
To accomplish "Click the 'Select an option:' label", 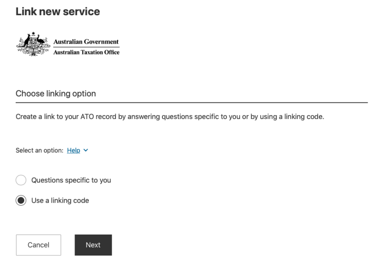I will 39,150.
